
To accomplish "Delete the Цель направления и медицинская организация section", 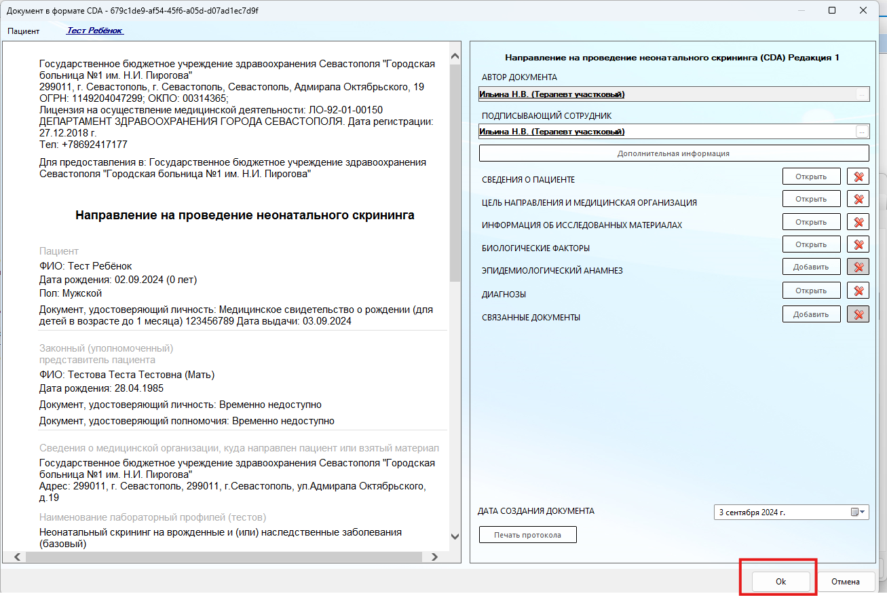I will 858,199.
